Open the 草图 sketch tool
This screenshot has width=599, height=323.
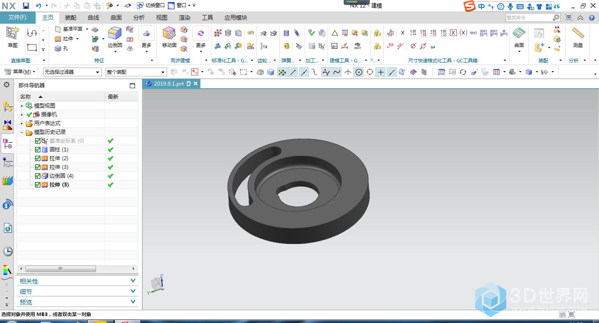click(12, 37)
